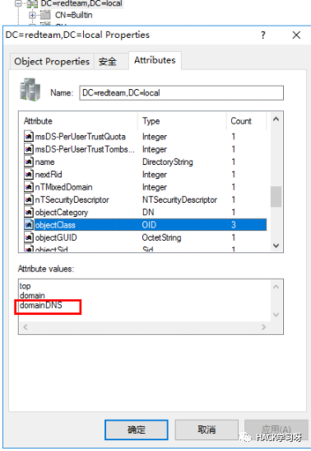This screenshot has height=451, width=311.
Task: Select the objectClass attribute name
Action: coord(55,224)
